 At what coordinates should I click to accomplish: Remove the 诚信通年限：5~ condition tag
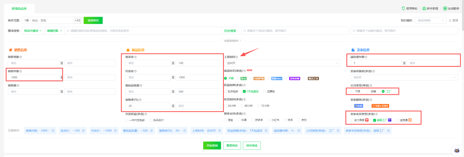pos(299,130)
